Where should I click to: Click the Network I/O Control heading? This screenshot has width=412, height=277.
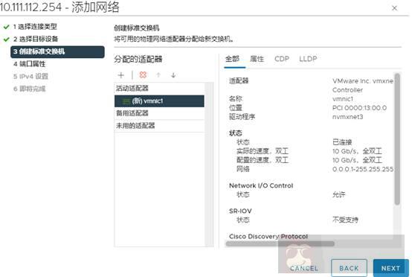click(261, 185)
